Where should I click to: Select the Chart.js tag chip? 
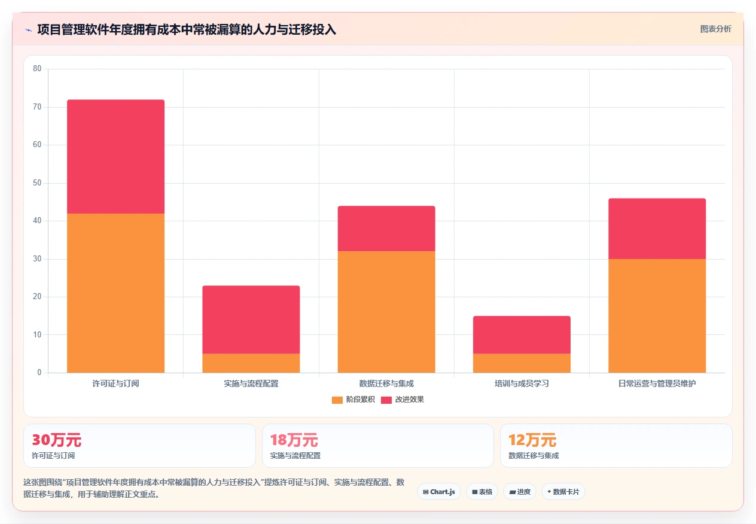click(439, 492)
